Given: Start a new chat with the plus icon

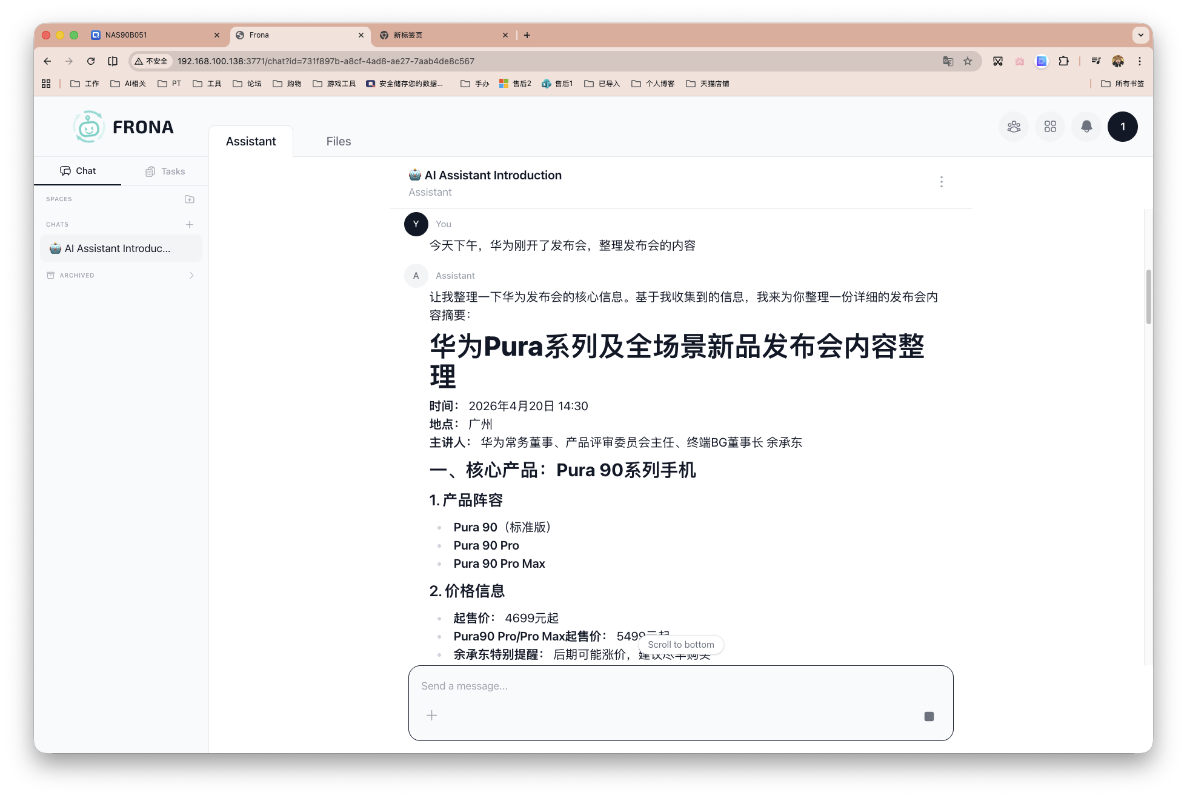Looking at the screenshot, I should [189, 224].
